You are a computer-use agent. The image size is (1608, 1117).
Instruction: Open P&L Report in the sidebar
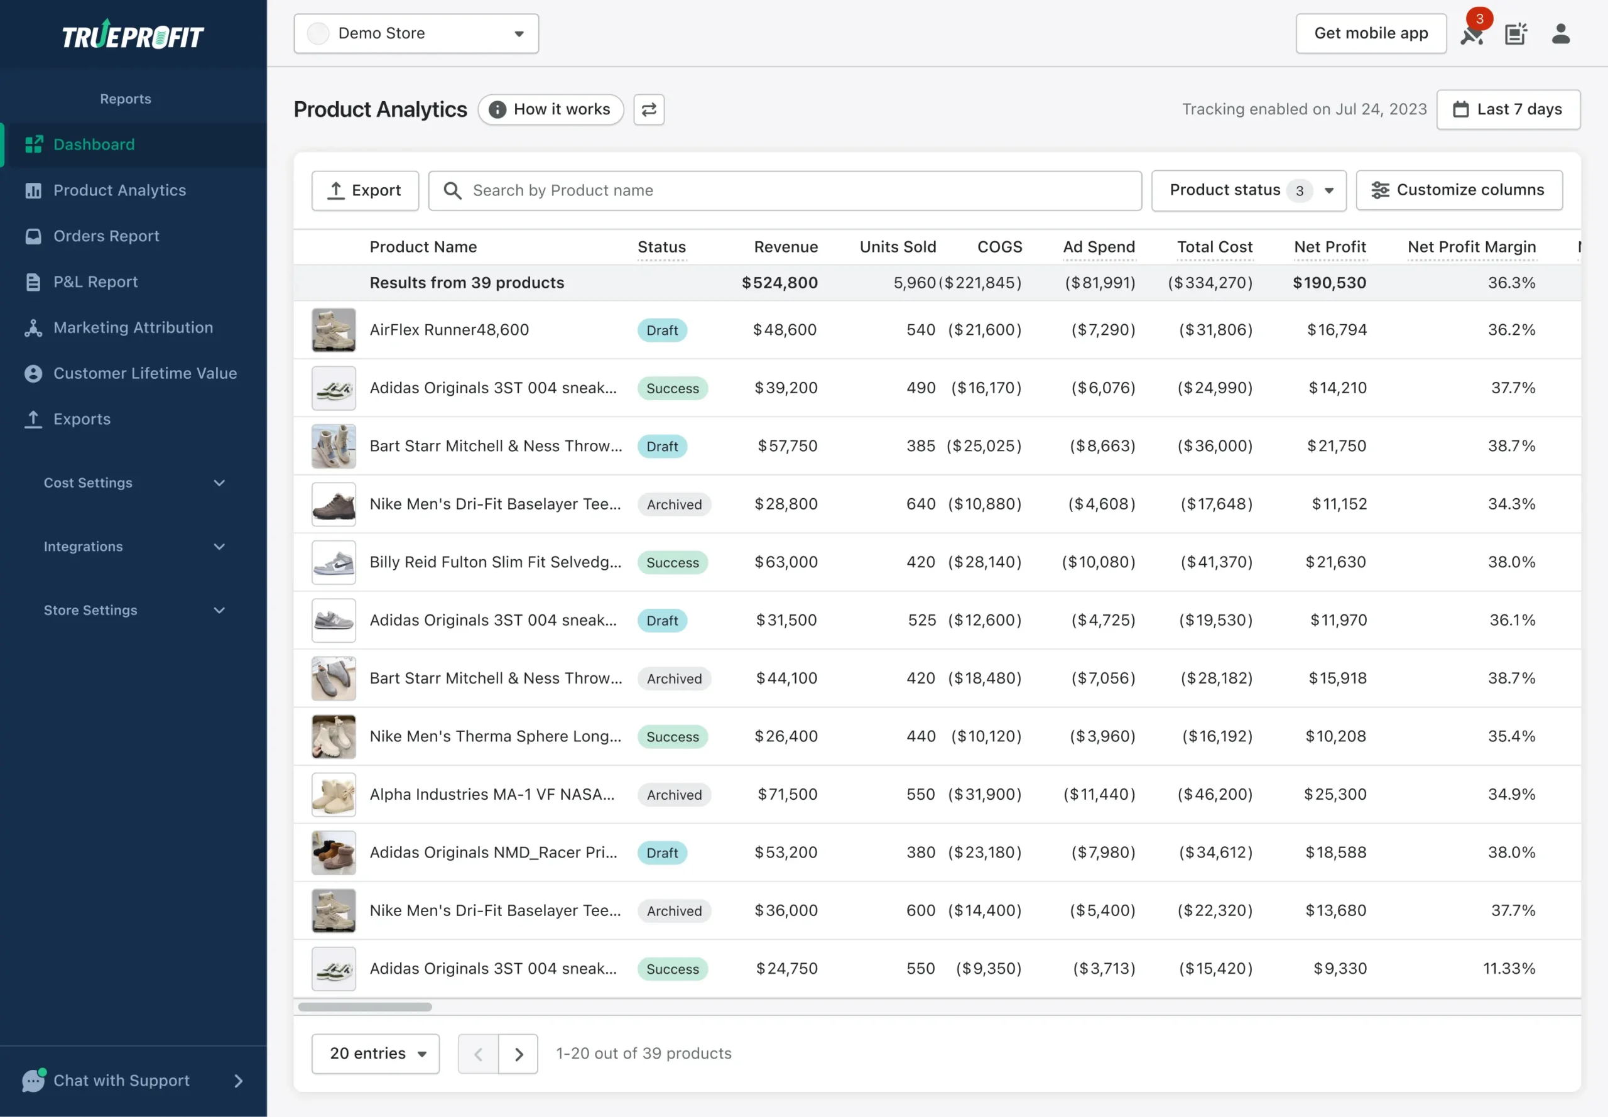click(134, 282)
